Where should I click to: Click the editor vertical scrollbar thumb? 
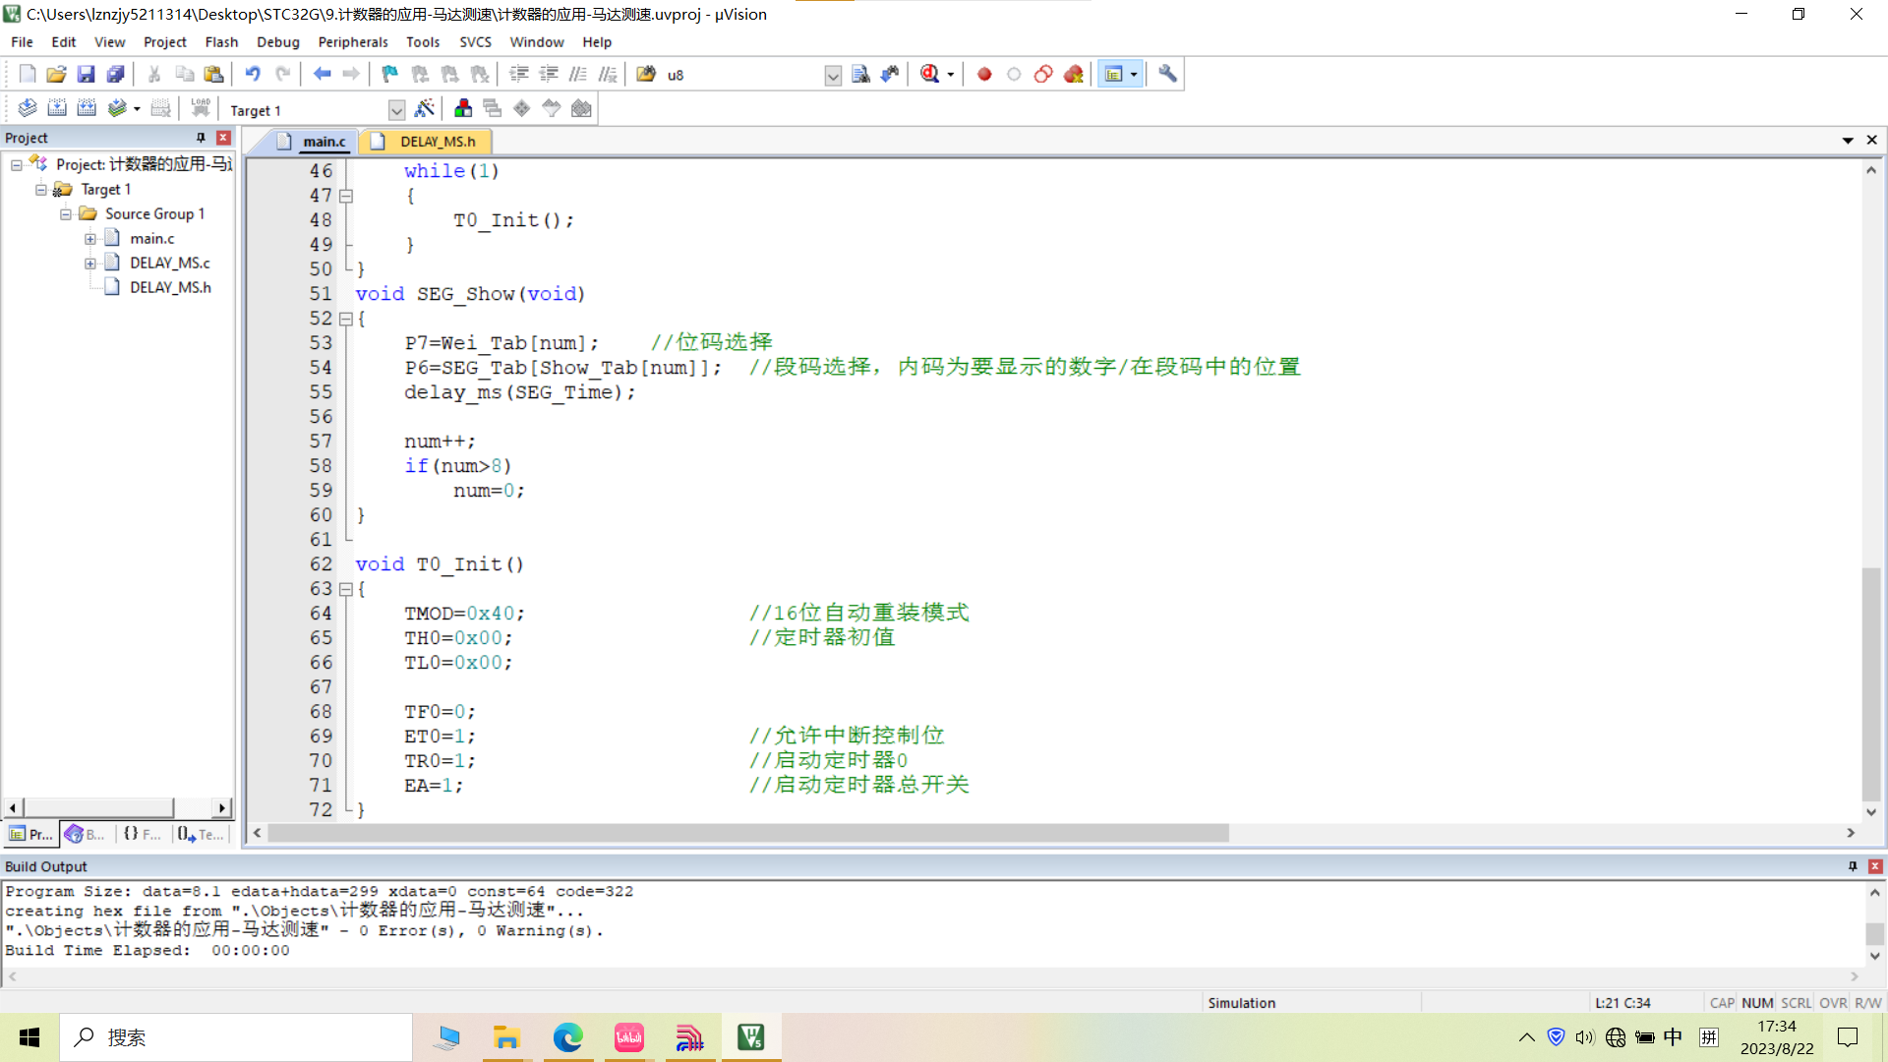point(1871,685)
